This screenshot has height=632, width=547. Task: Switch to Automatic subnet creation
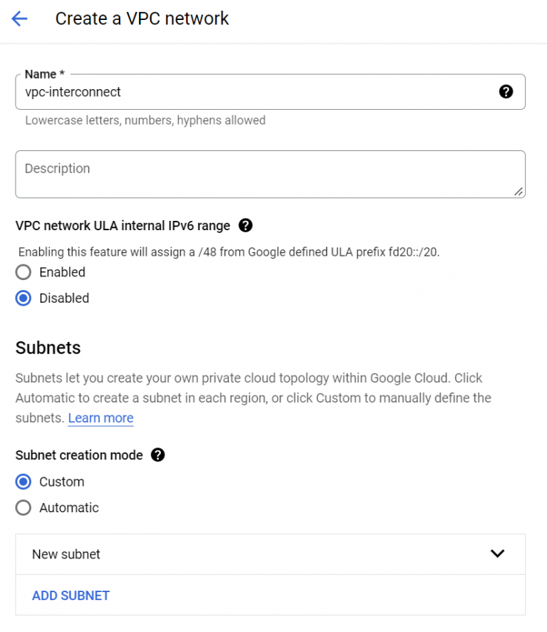[x=22, y=507]
